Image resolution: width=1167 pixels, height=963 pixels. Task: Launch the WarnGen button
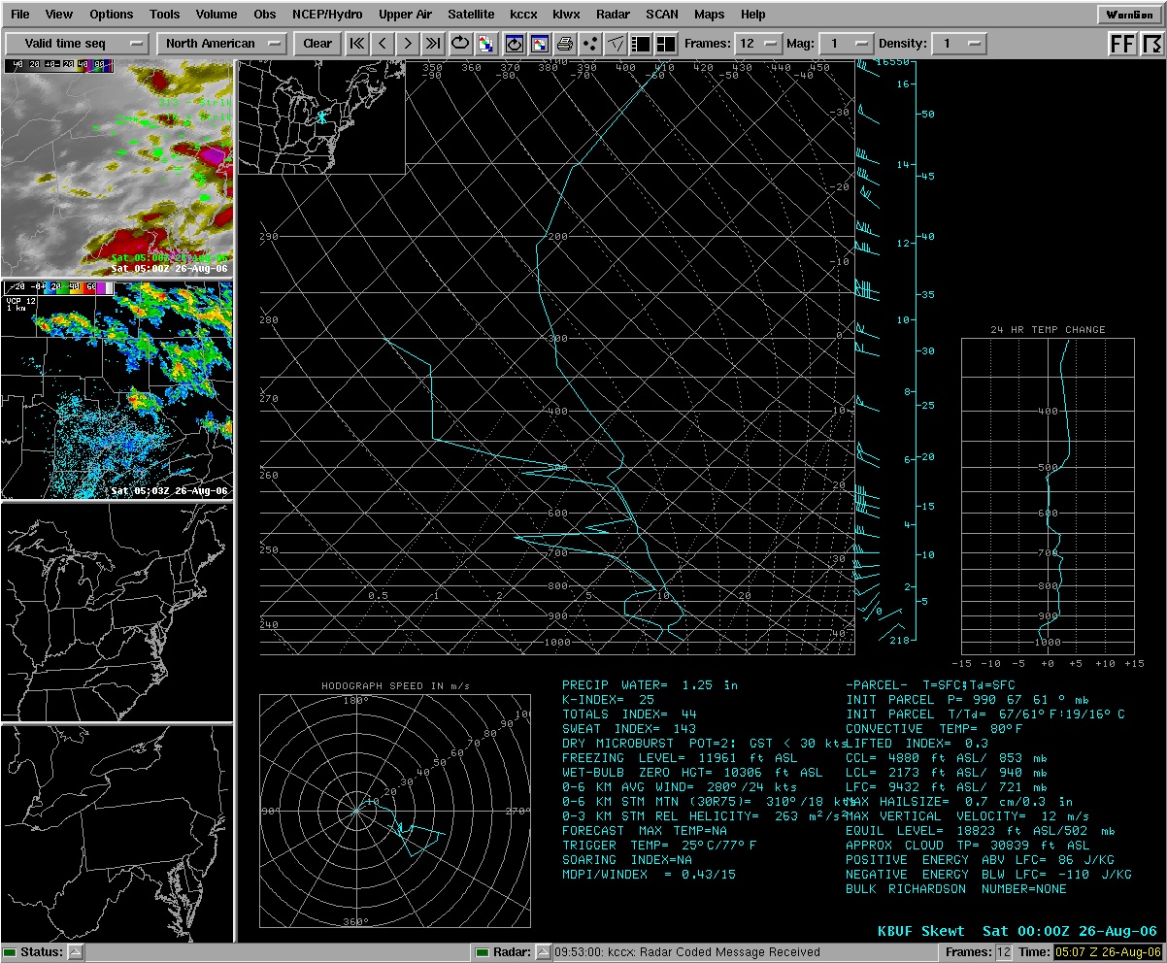point(1129,15)
